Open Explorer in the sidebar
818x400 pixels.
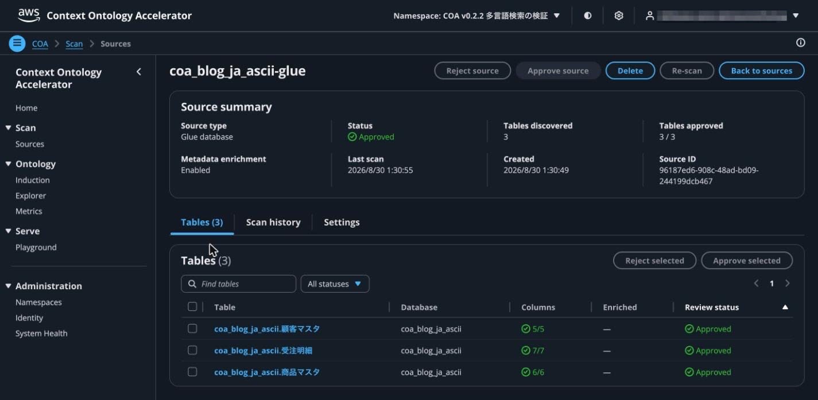30,196
